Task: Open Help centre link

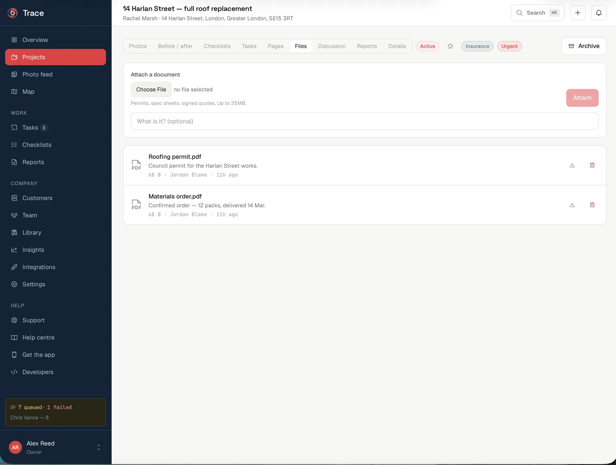Action: 56,338
